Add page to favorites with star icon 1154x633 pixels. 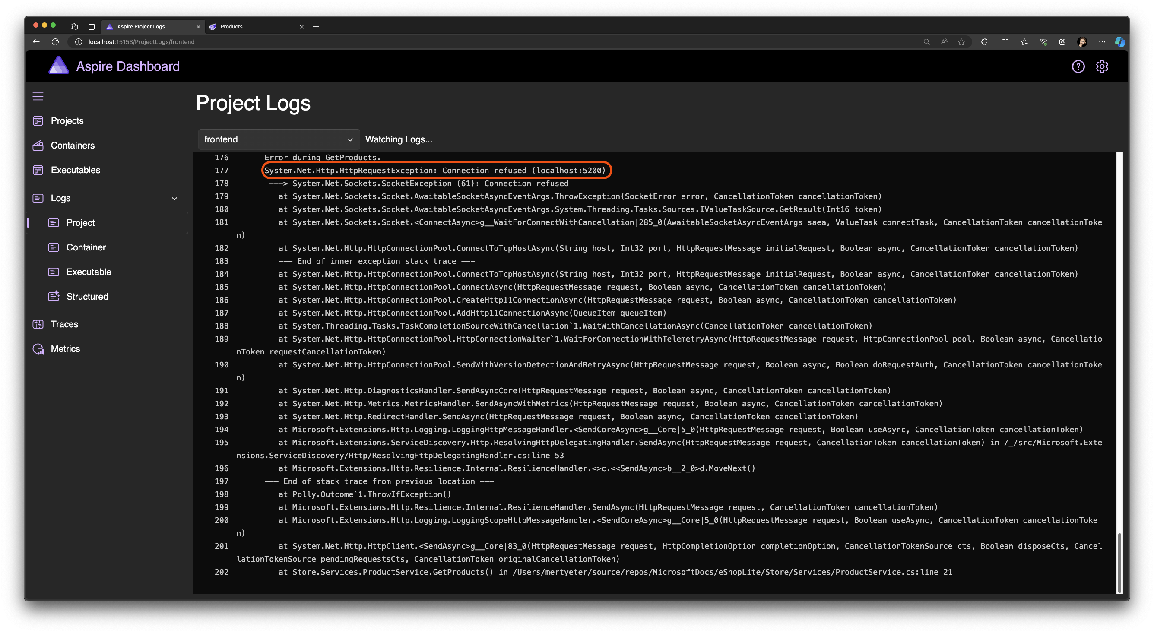(961, 41)
